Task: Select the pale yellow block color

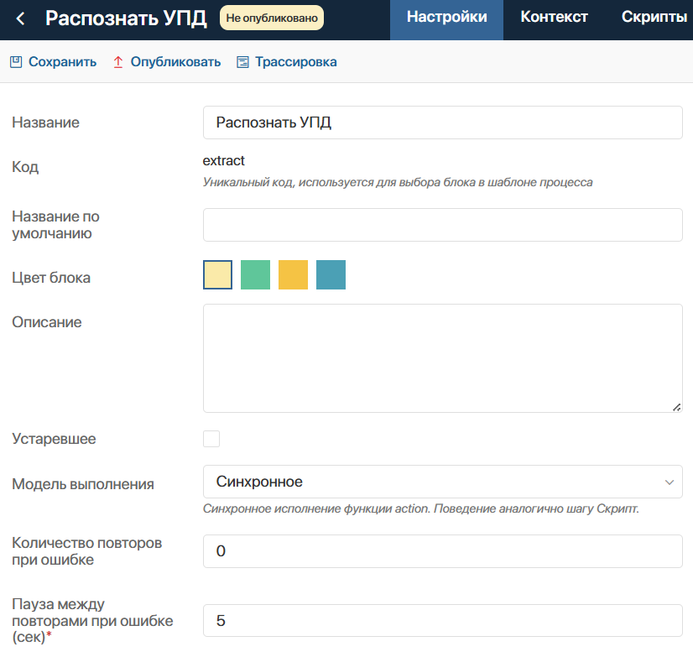Action: coord(218,275)
